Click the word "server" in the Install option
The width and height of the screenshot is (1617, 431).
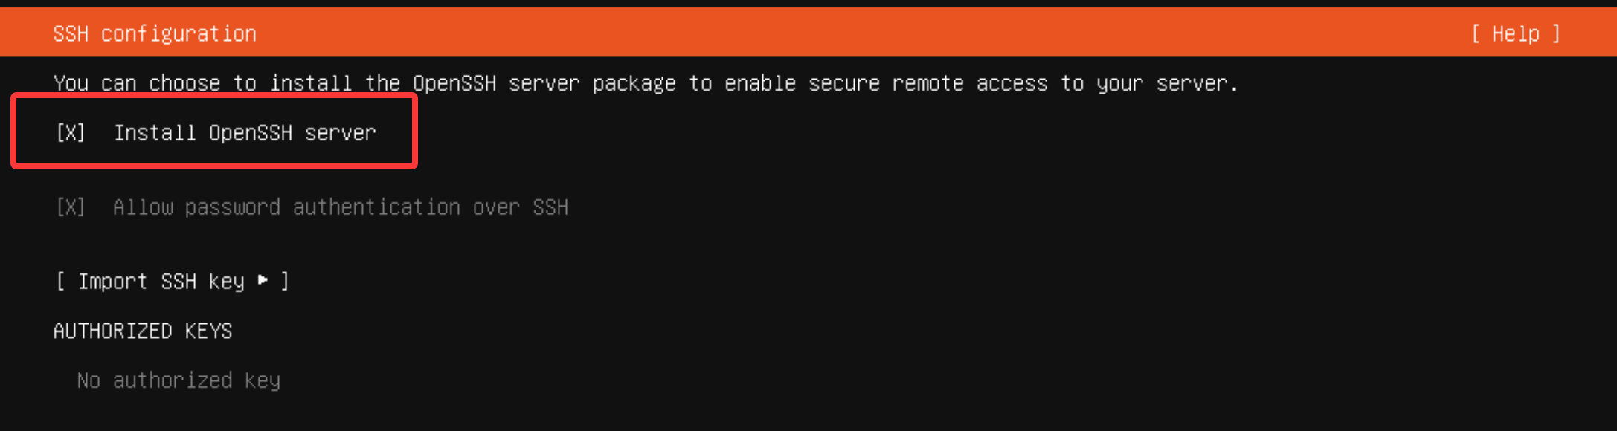pos(340,133)
